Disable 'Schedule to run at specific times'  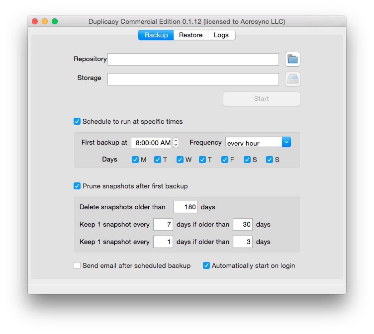(77, 122)
